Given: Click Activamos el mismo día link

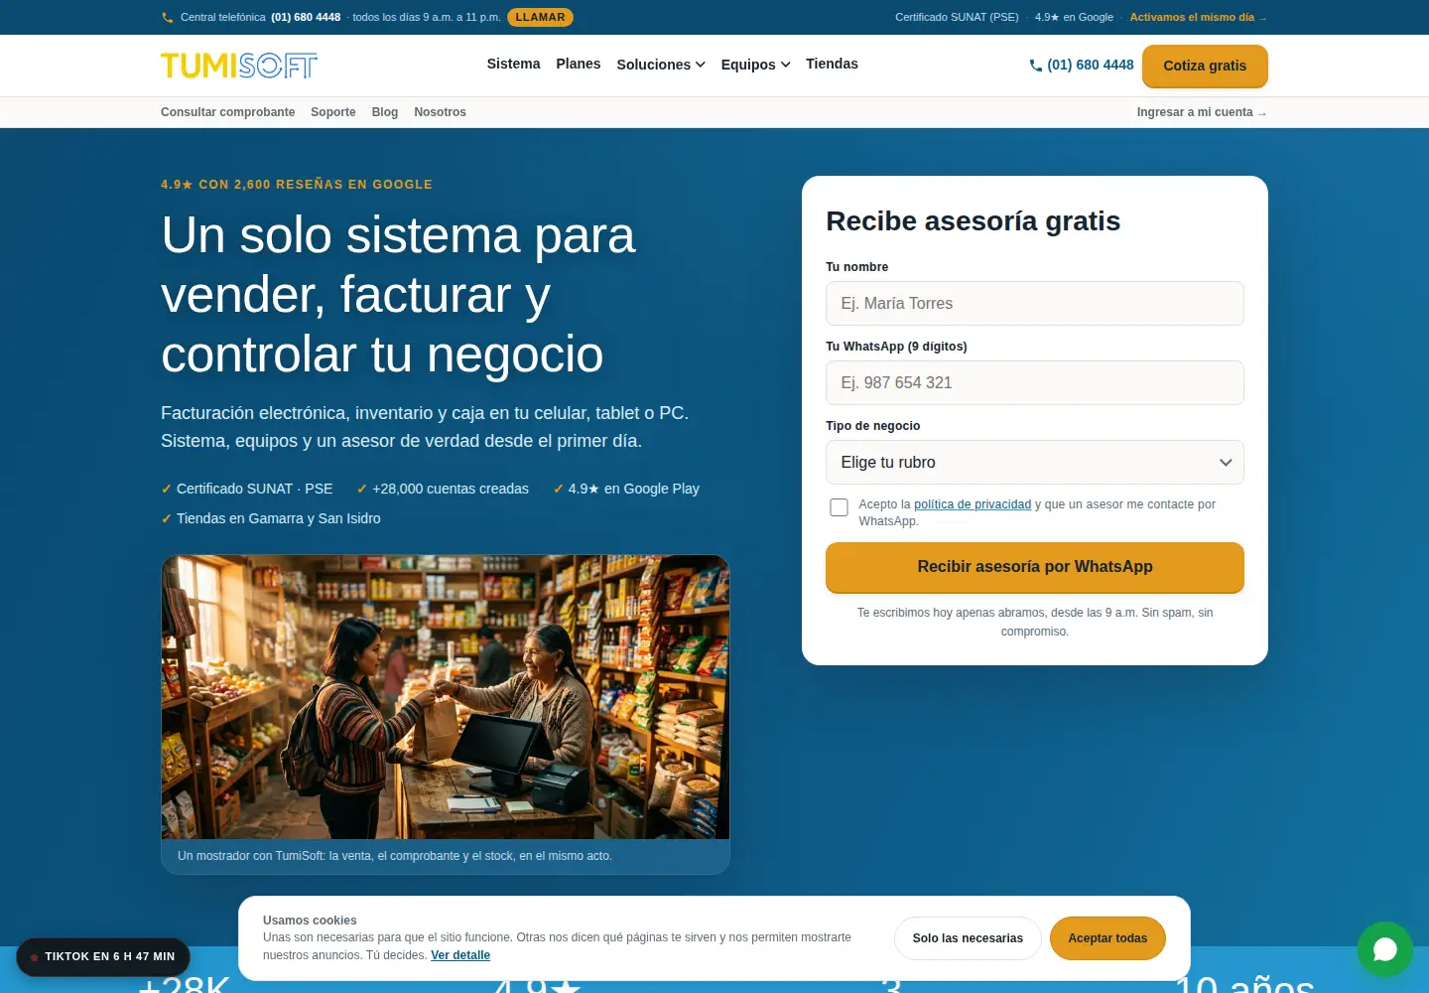Looking at the screenshot, I should pyautogui.click(x=1198, y=17).
